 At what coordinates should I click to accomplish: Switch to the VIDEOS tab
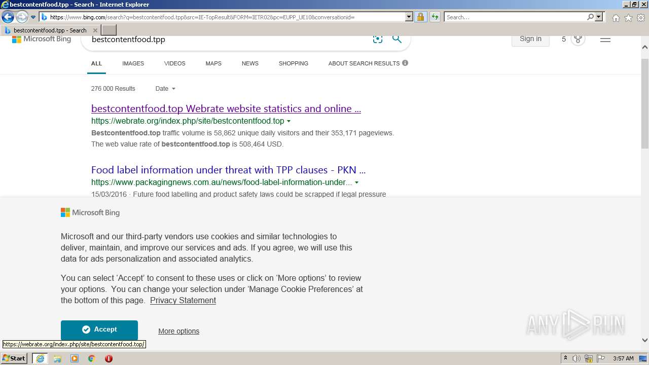tap(174, 63)
